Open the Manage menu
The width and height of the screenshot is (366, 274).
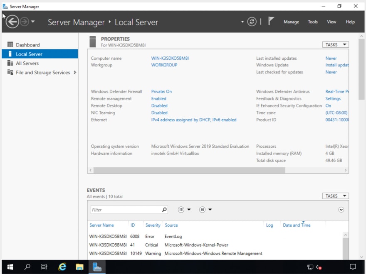tap(291, 22)
